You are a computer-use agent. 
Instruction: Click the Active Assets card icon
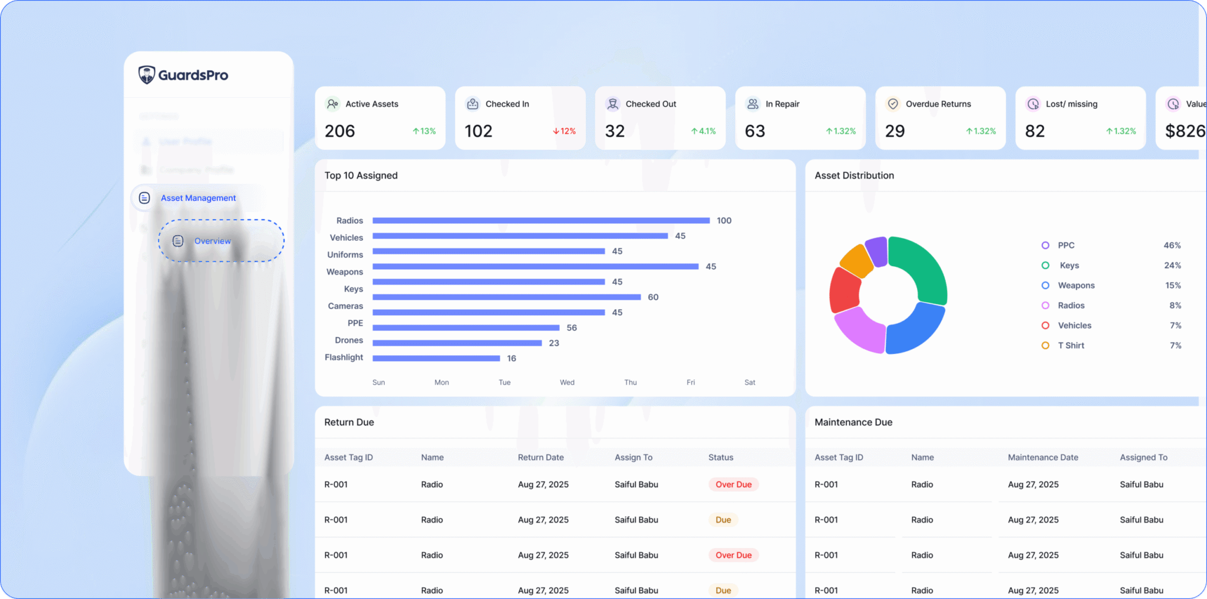coord(332,104)
